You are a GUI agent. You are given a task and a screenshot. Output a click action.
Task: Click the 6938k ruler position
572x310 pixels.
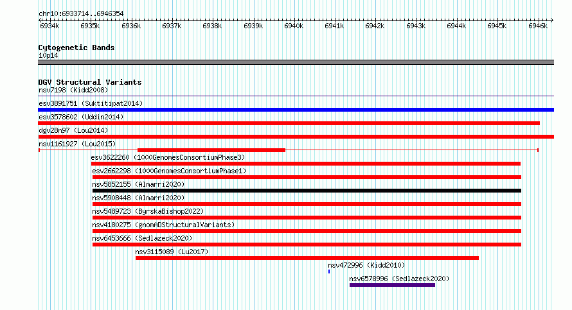tap(212, 26)
